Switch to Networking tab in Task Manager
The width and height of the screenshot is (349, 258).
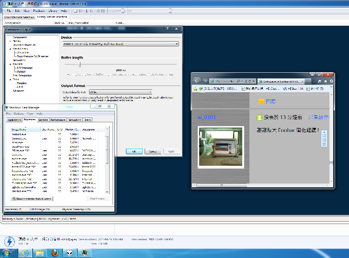[x=75, y=120]
